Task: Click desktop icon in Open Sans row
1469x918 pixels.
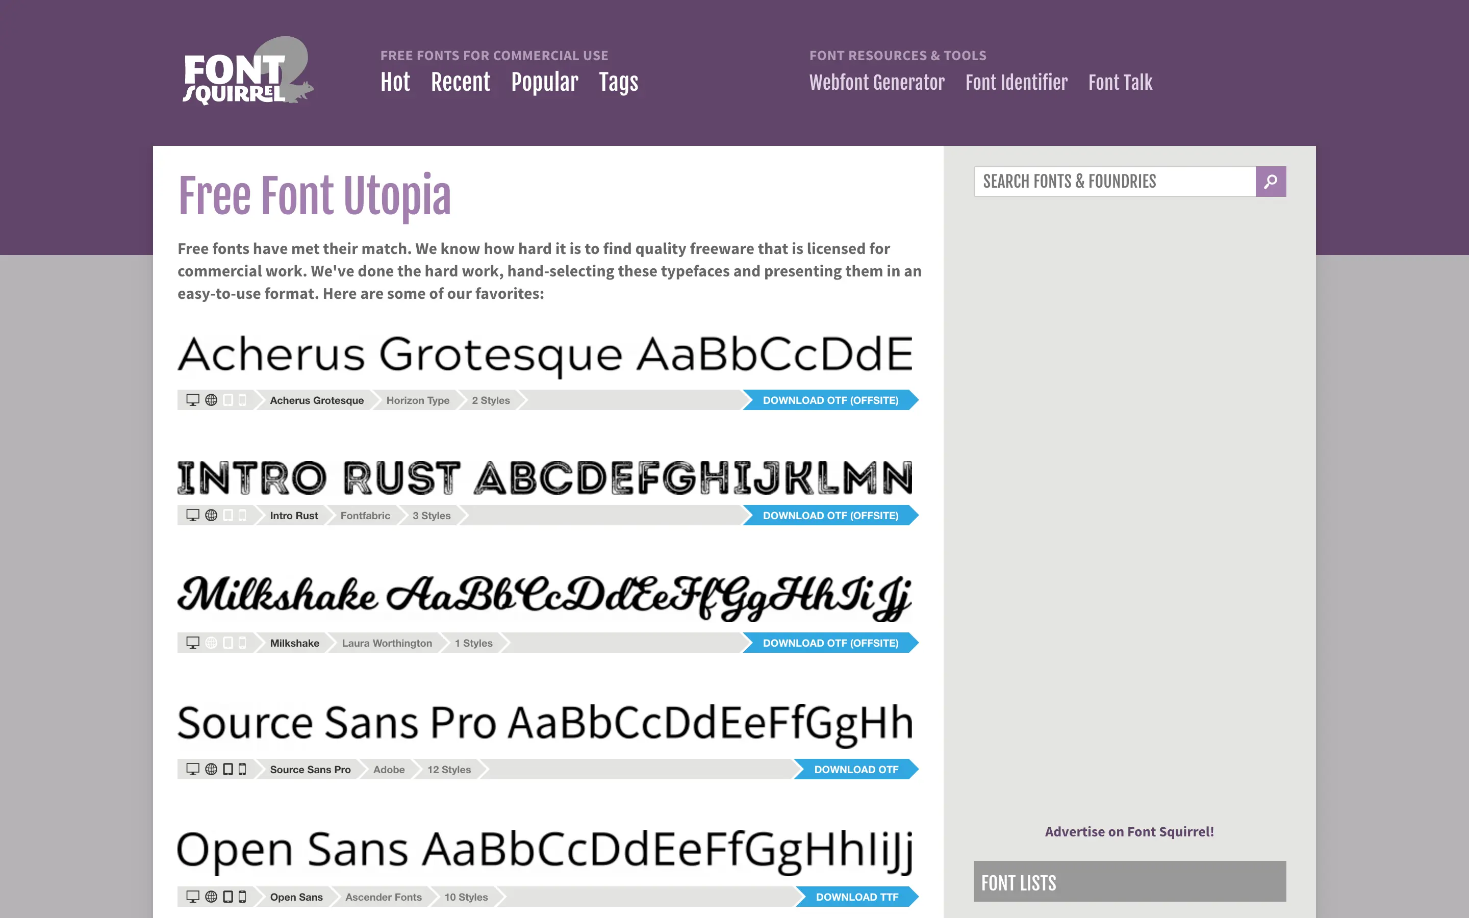Action: coord(193,897)
